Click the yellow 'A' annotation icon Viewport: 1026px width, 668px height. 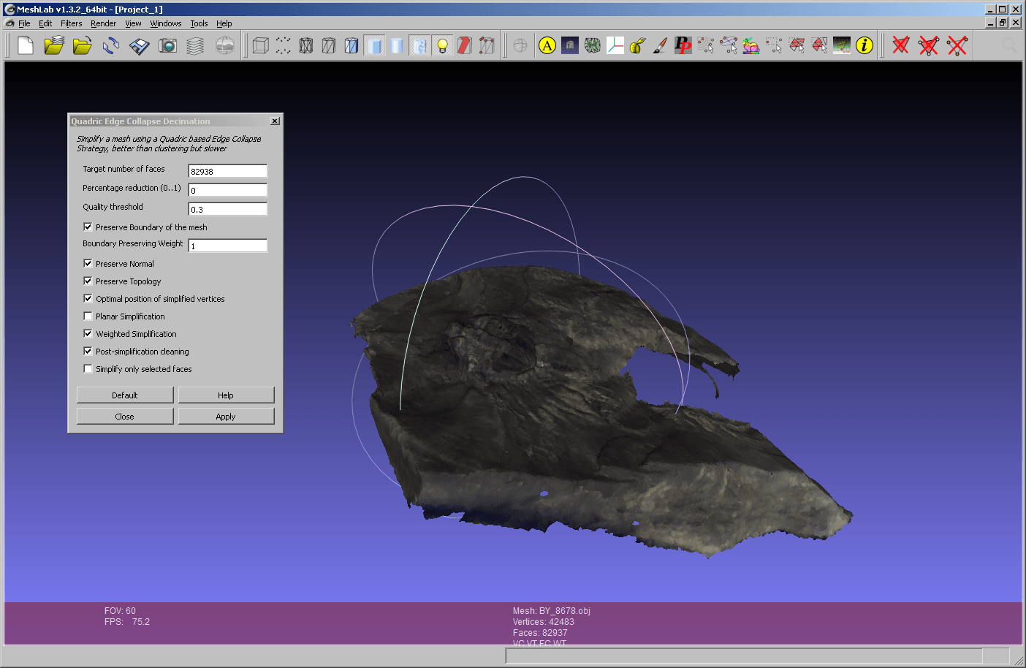(547, 46)
